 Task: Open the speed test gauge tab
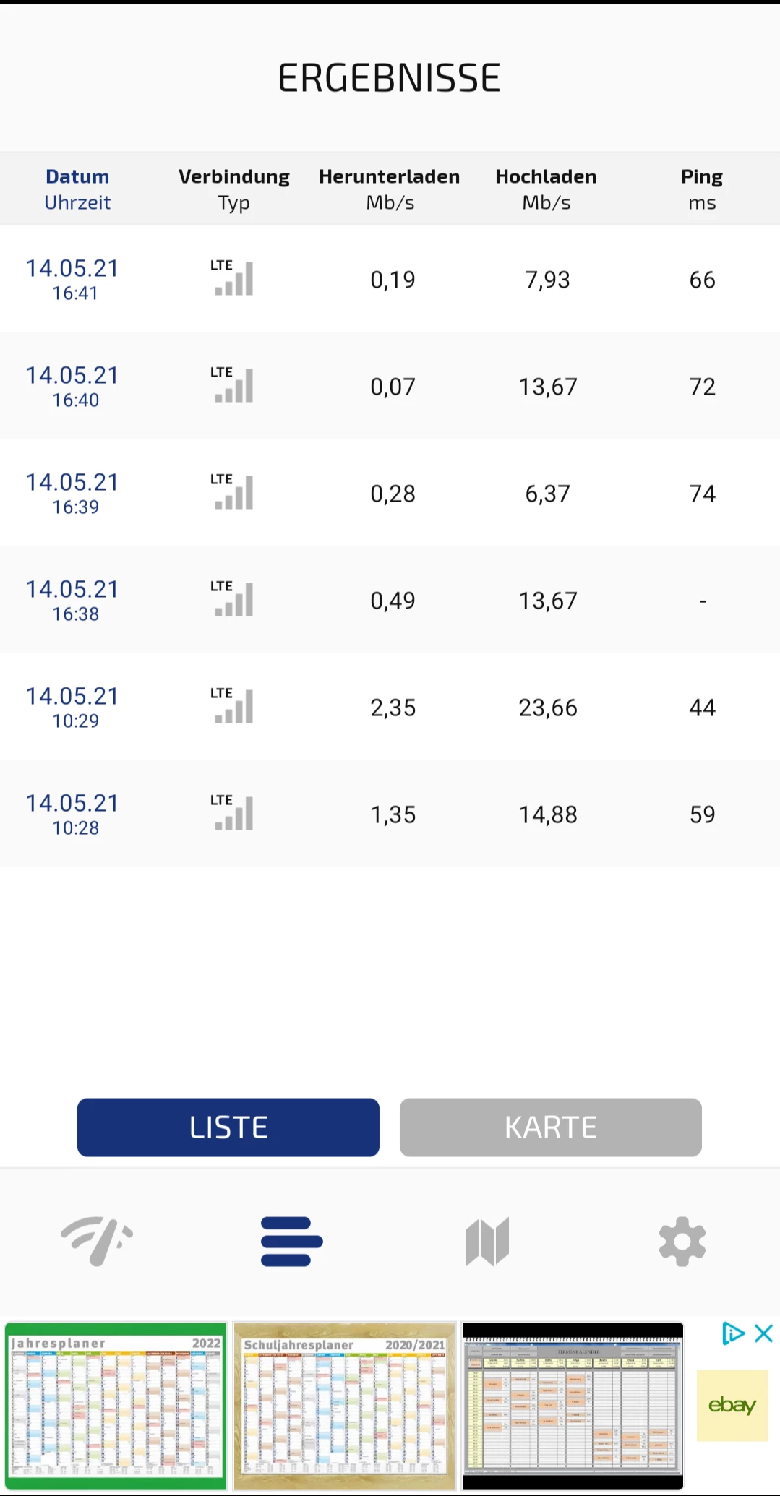[97, 1241]
